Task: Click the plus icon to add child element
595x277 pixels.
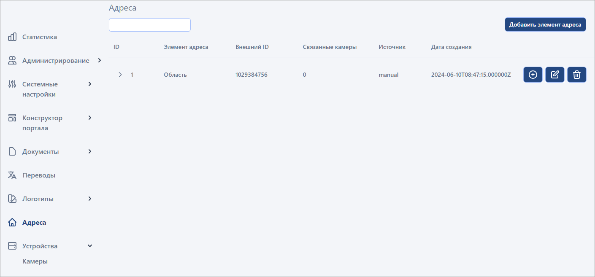Action: pos(533,75)
